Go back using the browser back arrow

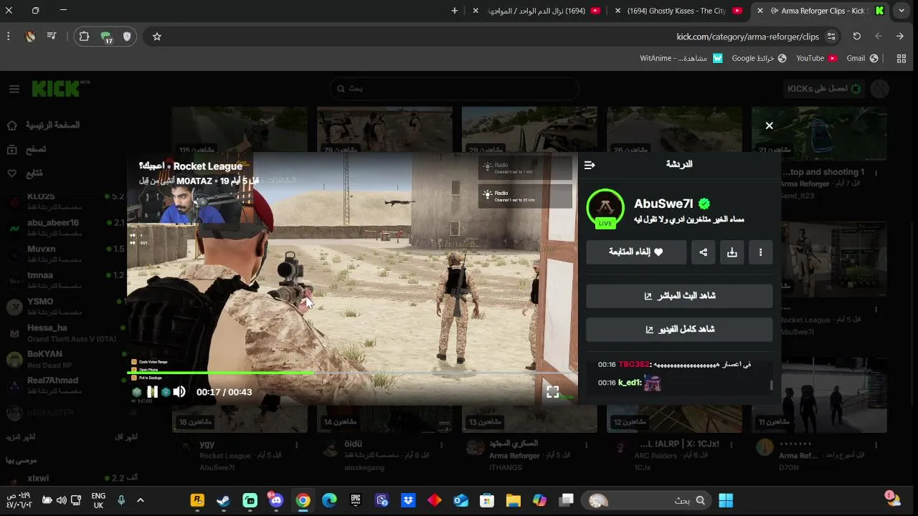[879, 37]
